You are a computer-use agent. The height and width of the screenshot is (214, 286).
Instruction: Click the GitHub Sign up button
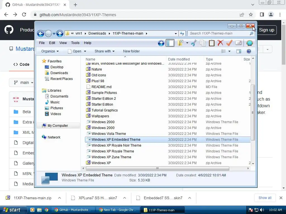[266, 30]
